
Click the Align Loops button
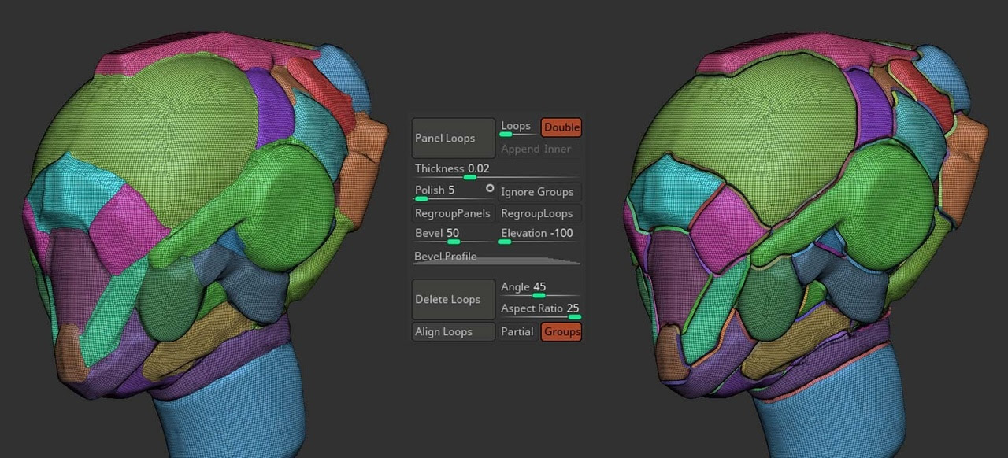[x=454, y=332]
